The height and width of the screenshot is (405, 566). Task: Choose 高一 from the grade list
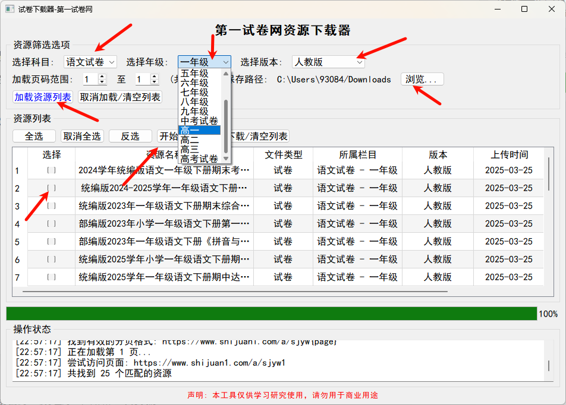click(x=200, y=130)
